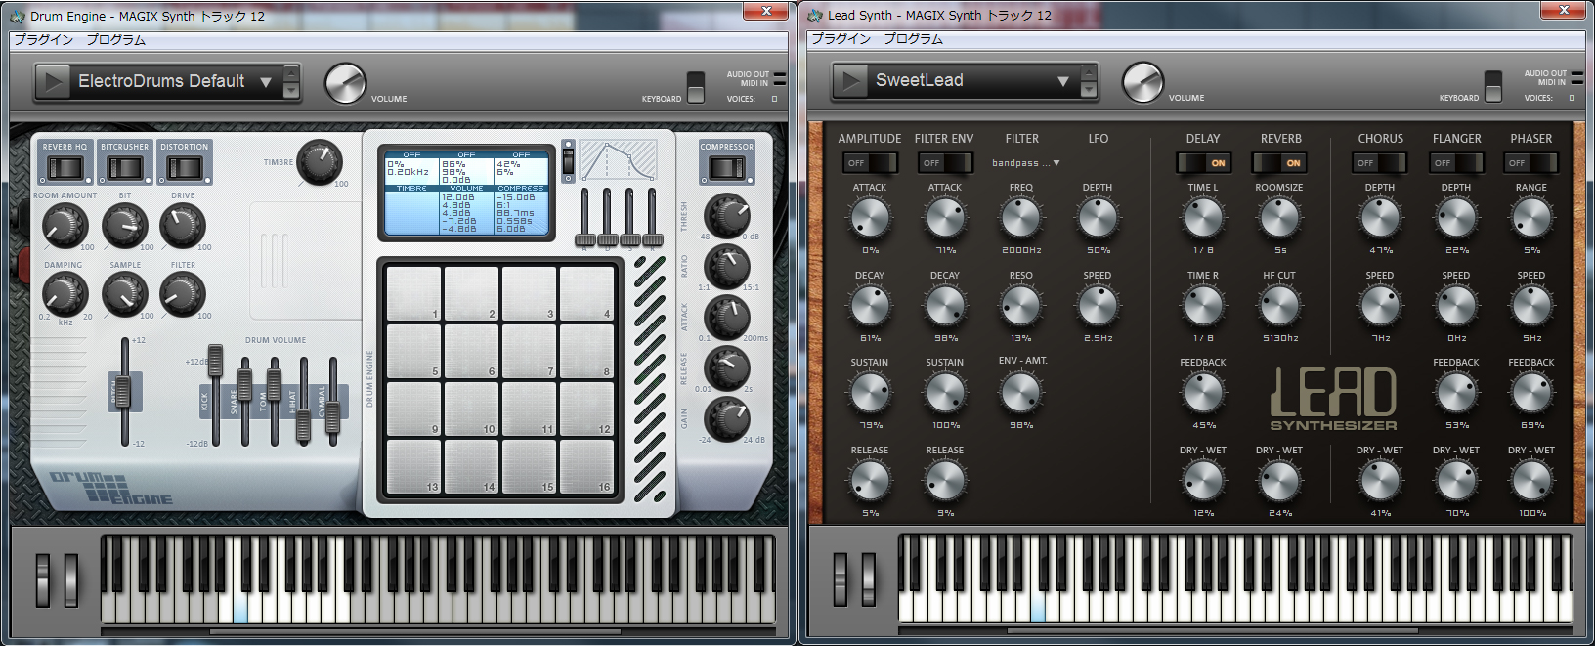Click the Phaser Range knob

1531,218
